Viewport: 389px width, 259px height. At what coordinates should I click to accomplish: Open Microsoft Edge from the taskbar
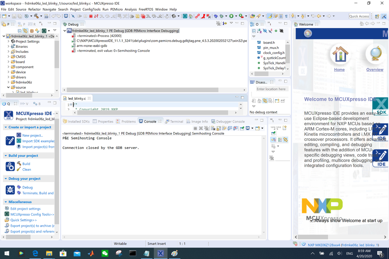35,253
